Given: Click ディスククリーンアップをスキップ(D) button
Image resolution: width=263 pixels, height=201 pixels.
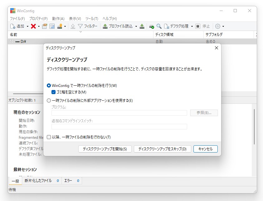Looking at the screenshot, I should 162,149.
